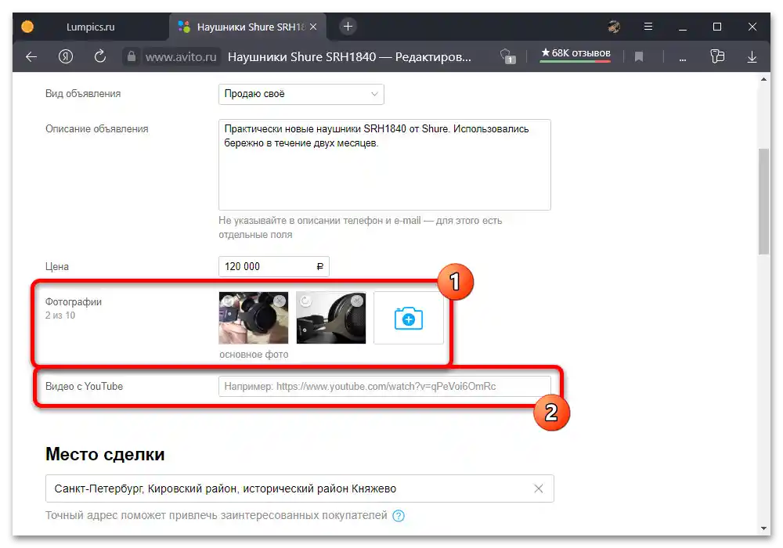Click the scrollbar down arrow

tap(763, 528)
